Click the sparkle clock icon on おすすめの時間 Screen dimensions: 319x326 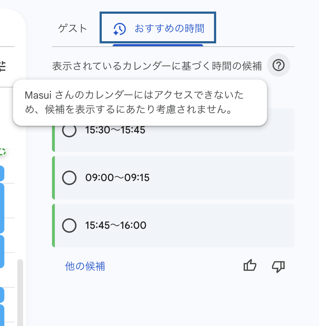tap(119, 29)
